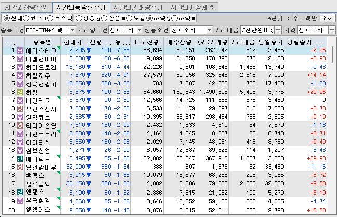Select the 전체 market radio button

pos(7,18)
